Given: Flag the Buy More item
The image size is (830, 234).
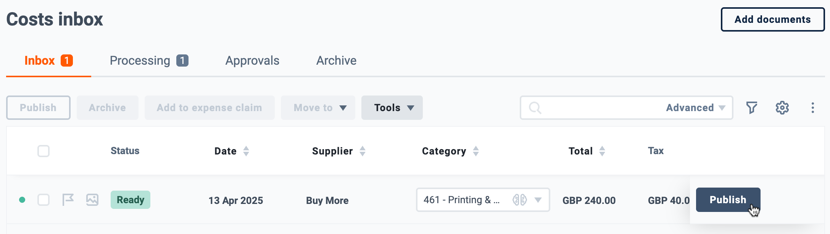Looking at the screenshot, I should (68, 200).
